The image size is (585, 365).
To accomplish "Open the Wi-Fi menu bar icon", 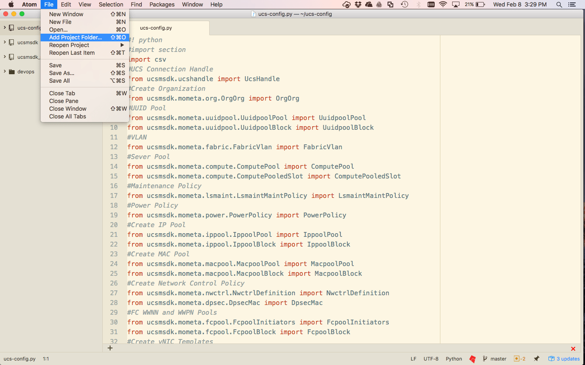I will [443, 4].
